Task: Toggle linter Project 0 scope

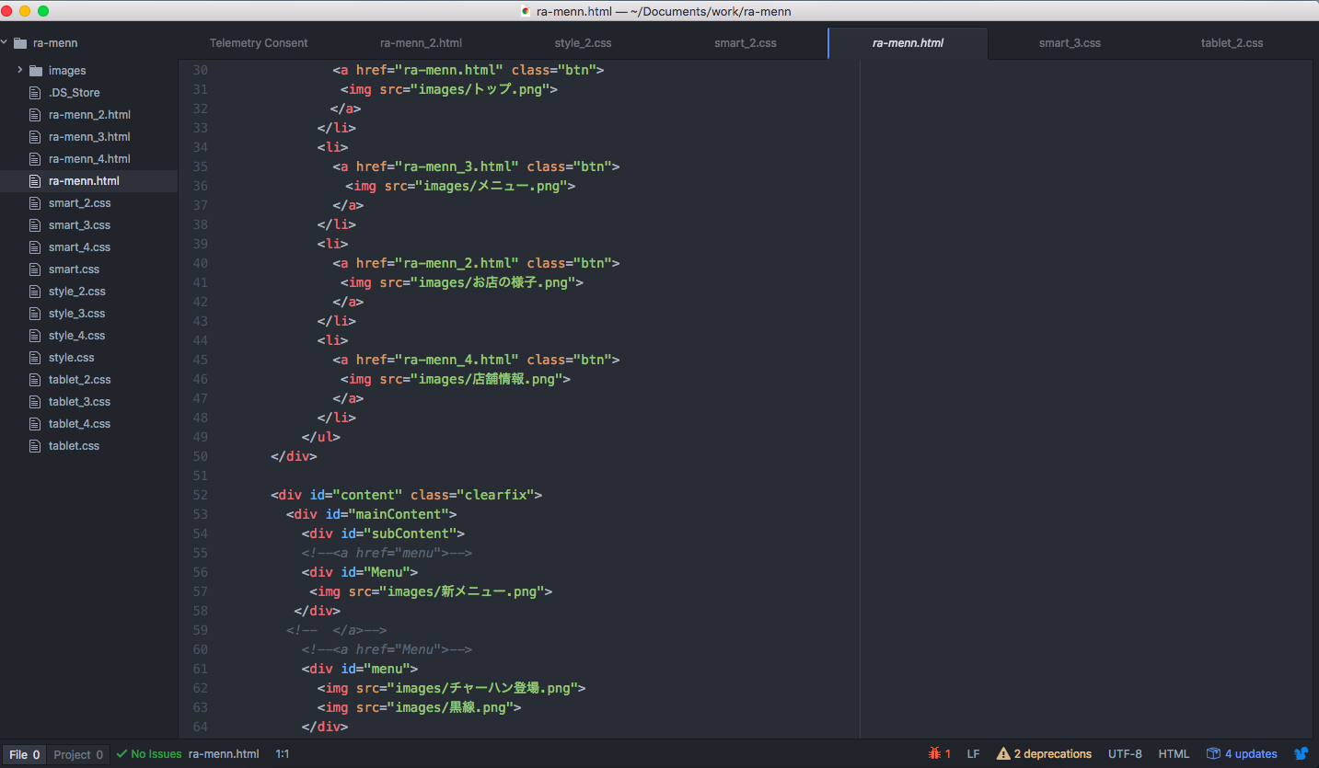Action: pyautogui.click(x=78, y=754)
